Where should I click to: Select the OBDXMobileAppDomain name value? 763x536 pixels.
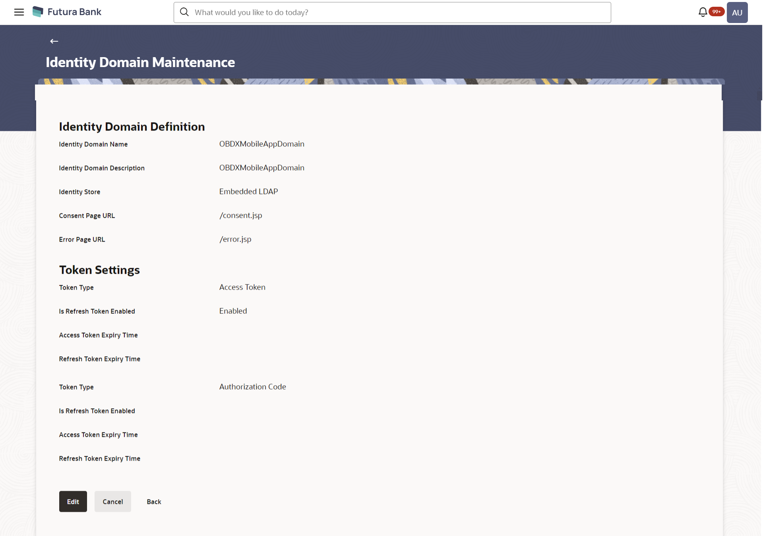[261, 144]
